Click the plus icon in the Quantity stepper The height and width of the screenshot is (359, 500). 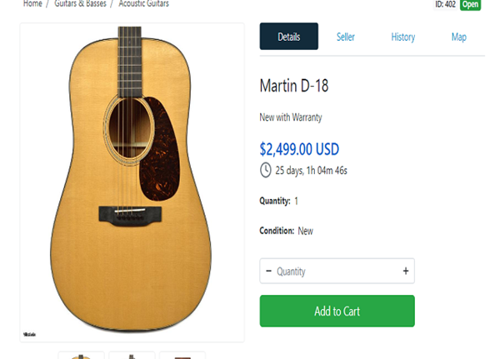(406, 272)
